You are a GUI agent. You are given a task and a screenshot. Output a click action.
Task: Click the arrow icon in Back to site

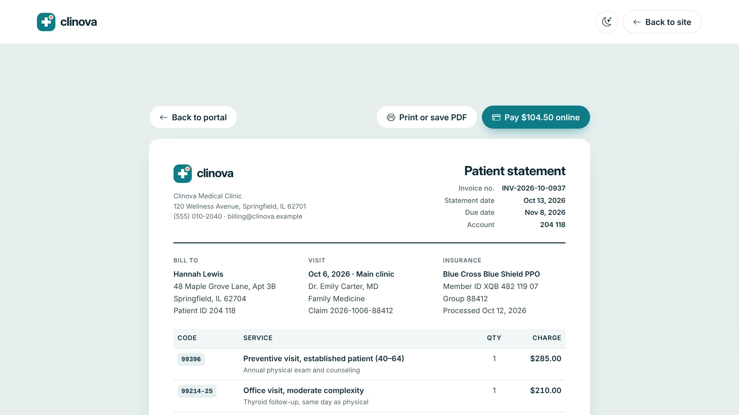[x=637, y=22]
